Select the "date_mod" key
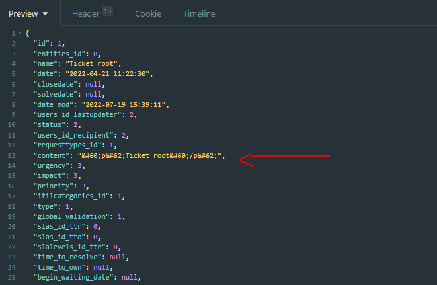Screen dimensions: 437x285 54,105
